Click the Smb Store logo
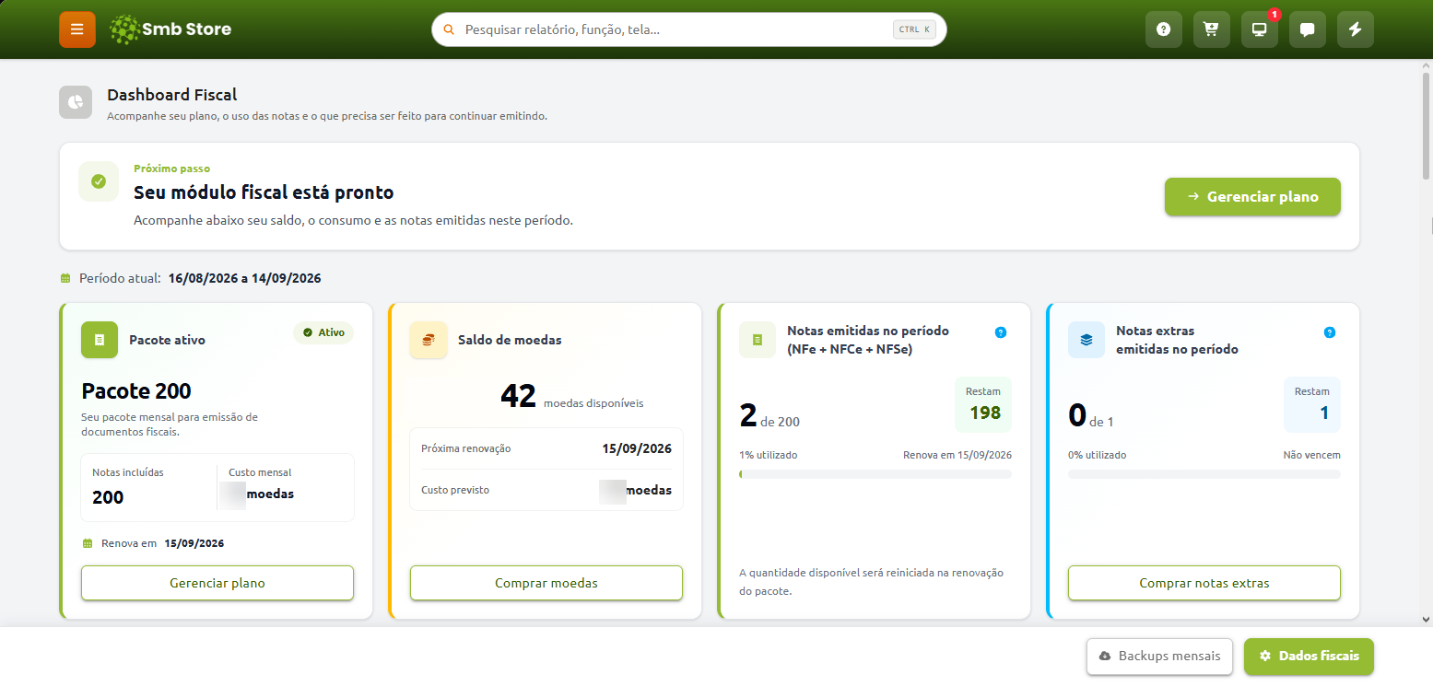This screenshot has width=1433, height=686. [x=170, y=29]
